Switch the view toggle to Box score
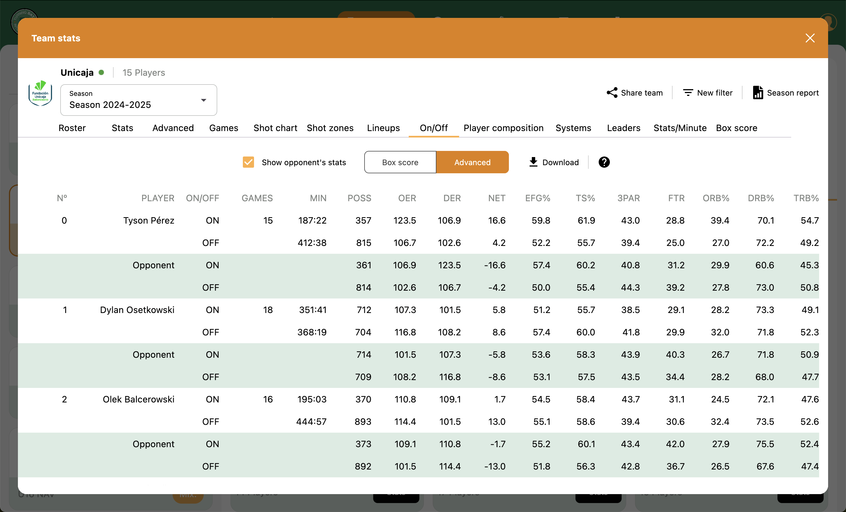846x512 pixels. coord(400,162)
